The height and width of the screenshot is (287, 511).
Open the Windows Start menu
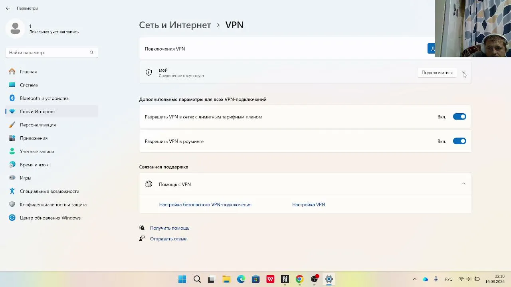click(182, 279)
